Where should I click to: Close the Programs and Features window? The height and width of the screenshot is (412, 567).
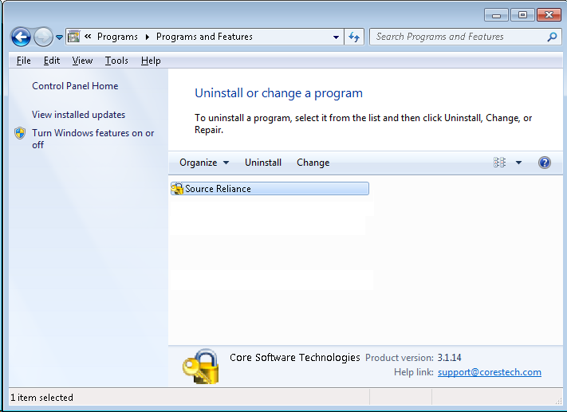pos(549,15)
